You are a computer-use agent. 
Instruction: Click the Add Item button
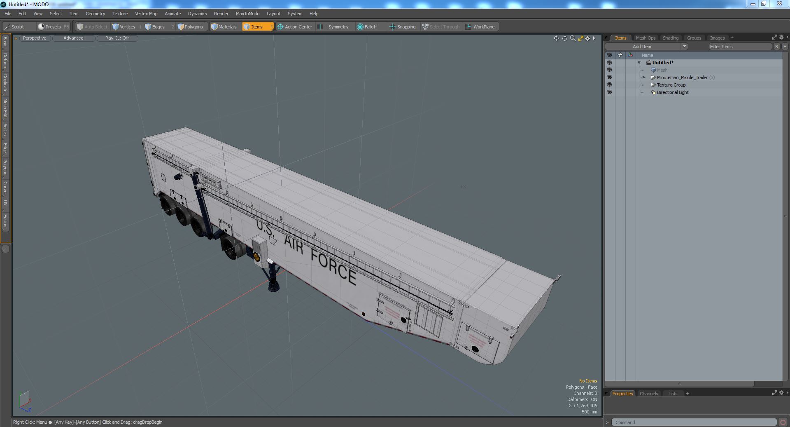click(x=642, y=47)
